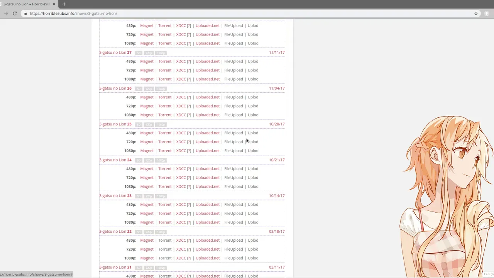Reload the page with the refresh icon
The width and height of the screenshot is (494, 278).
click(15, 13)
